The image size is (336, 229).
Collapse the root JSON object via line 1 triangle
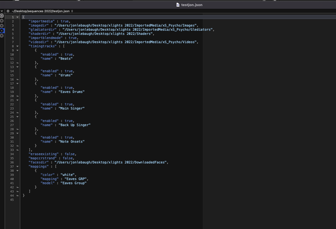pos(17,17)
